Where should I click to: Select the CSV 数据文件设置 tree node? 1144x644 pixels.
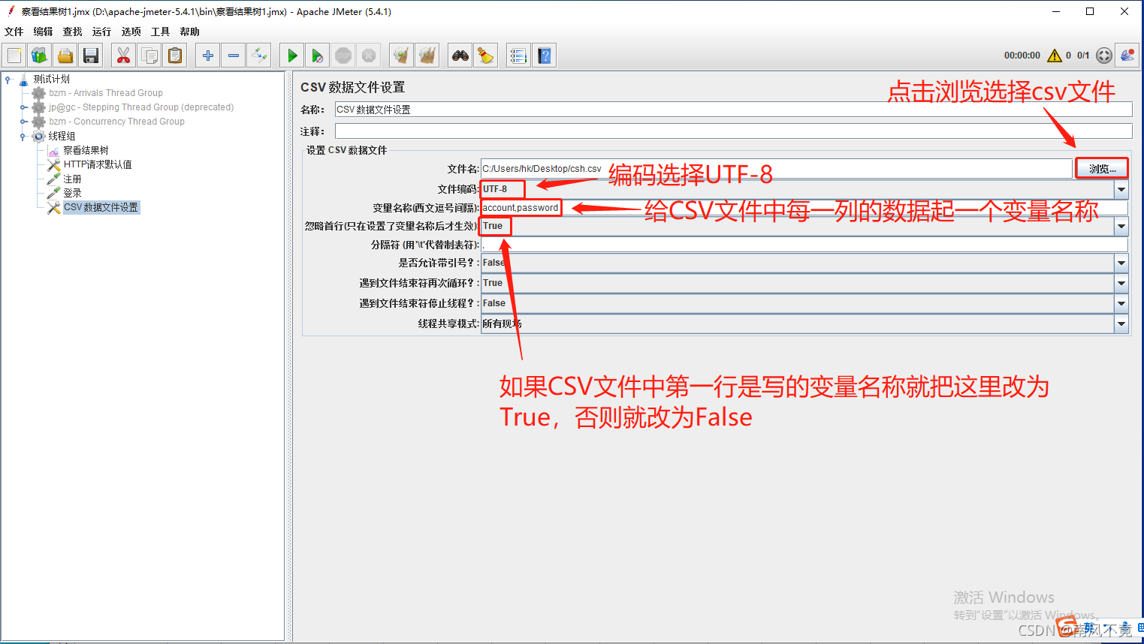pyautogui.click(x=101, y=207)
